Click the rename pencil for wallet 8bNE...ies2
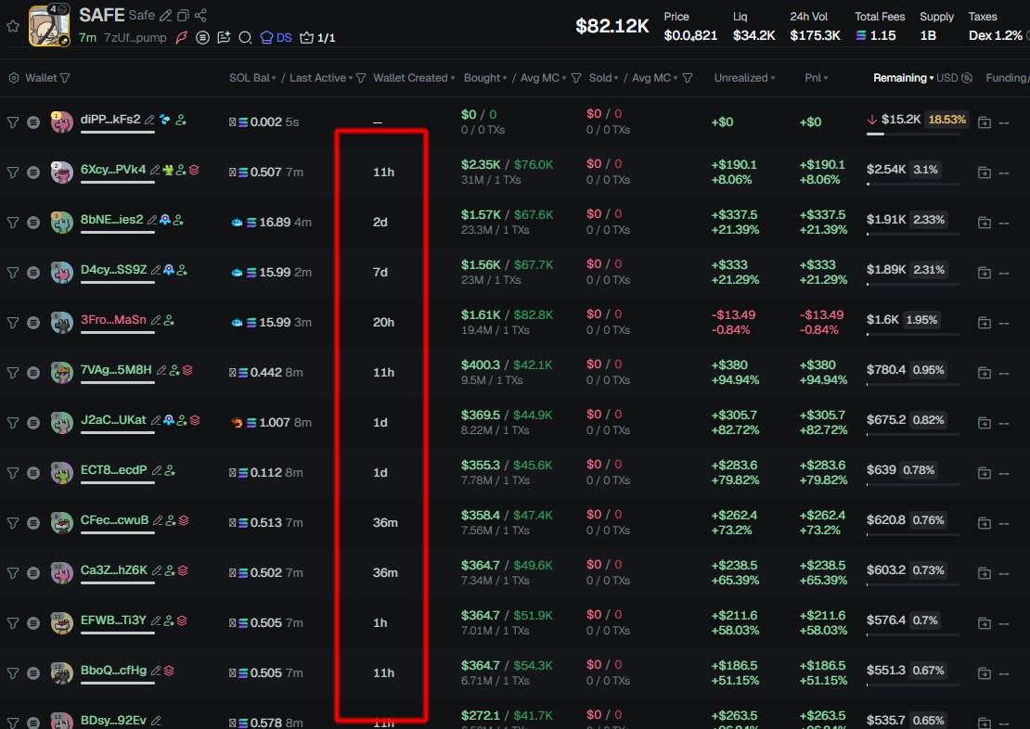The height and width of the screenshot is (729, 1030). point(150,221)
